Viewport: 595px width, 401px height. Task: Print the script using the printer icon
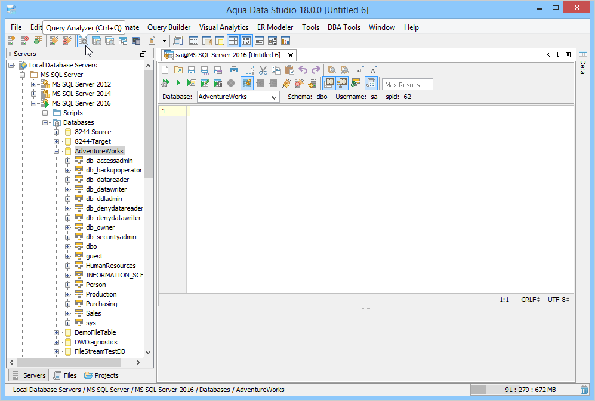[x=234, y=70]
